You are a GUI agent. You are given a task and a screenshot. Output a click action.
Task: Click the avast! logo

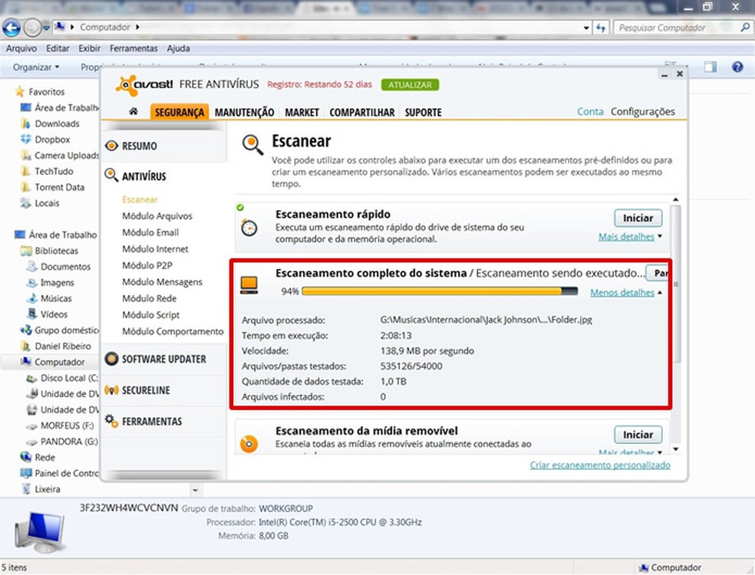click(144, 84)
